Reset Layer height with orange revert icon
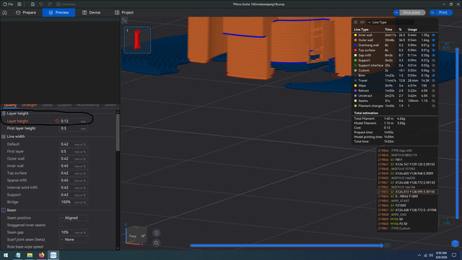462x260 pixels. (x=57, y=121)
